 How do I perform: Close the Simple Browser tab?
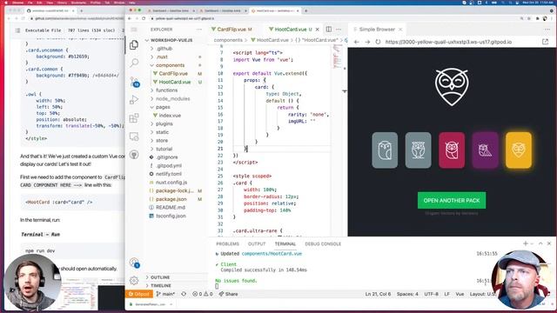[400, 30]
